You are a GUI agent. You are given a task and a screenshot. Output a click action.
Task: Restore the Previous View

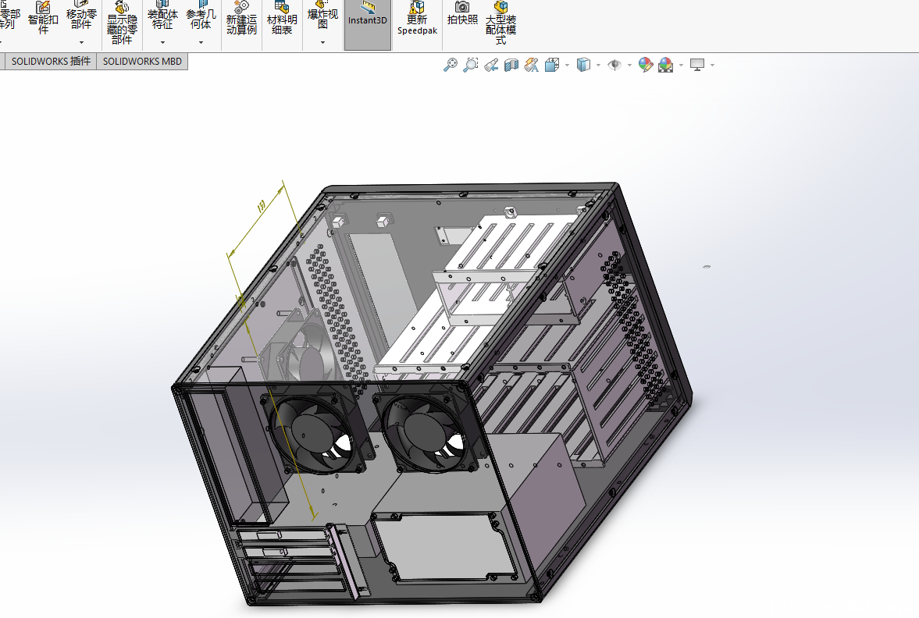[x=491, y=65]
